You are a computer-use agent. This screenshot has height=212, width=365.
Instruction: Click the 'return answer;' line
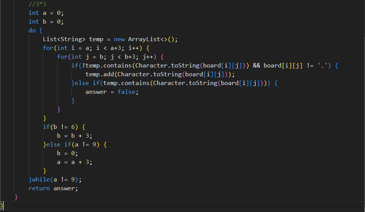pyautogui.click(x=53, y=188)
